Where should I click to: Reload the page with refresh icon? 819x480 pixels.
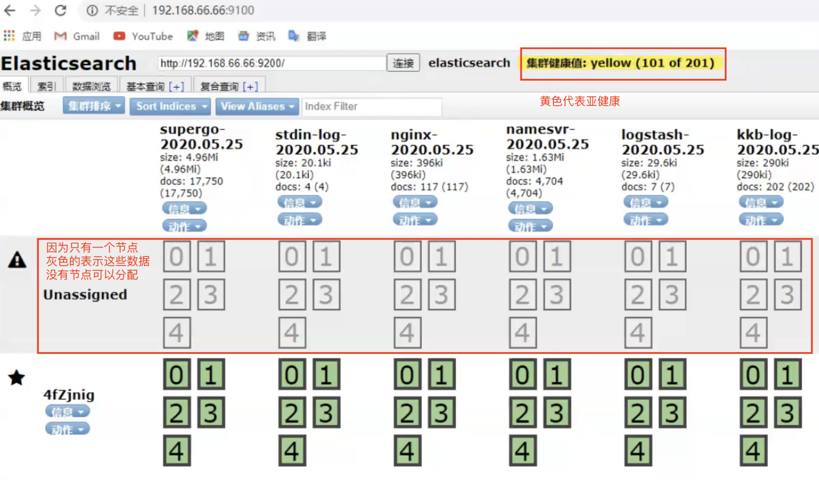60,10
